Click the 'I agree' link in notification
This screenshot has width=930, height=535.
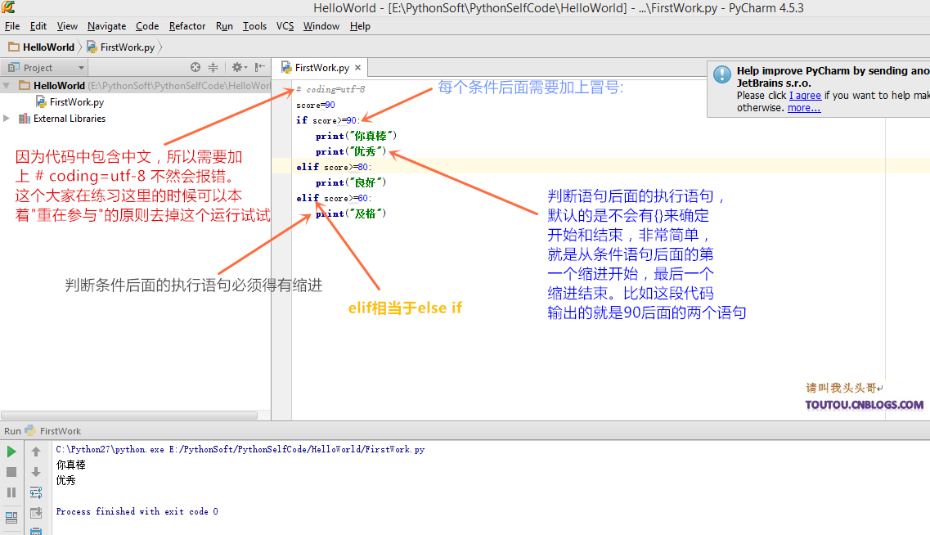point(805,96)
